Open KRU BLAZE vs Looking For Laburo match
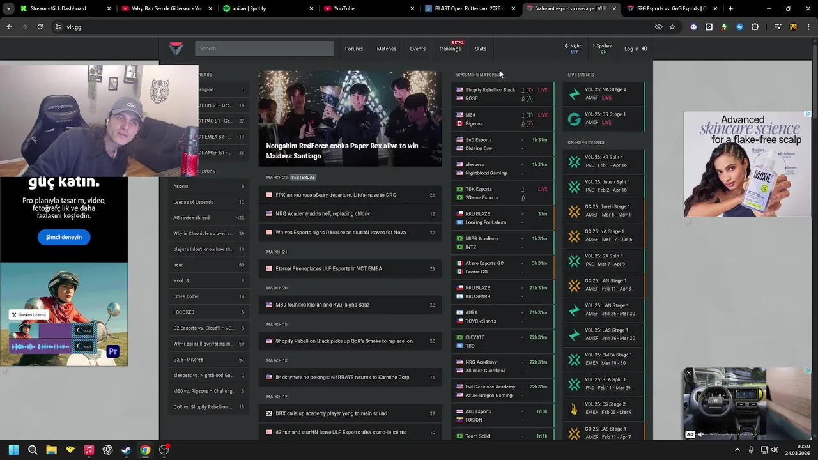 pyautogui.click(x=503, y=218)
